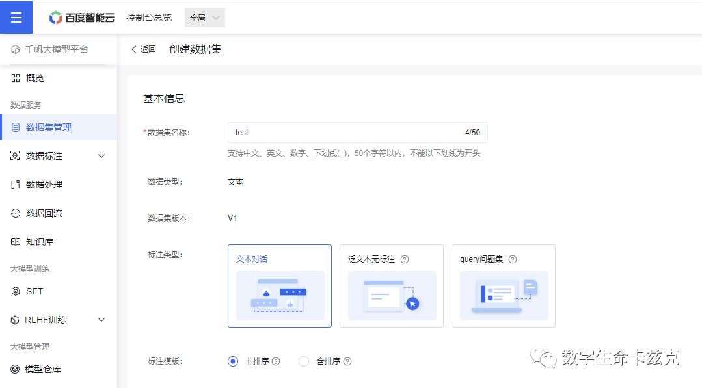Select the query问题集 annotation type card
The height and width of the screenshot is (388, 702).
504,286
